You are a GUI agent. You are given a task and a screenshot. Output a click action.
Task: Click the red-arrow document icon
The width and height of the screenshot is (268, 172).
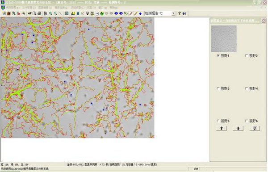[x=18, y=13]
